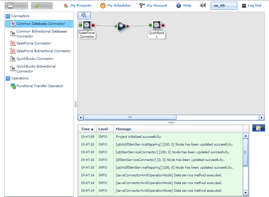Select the plus transfer operation node

121,26
